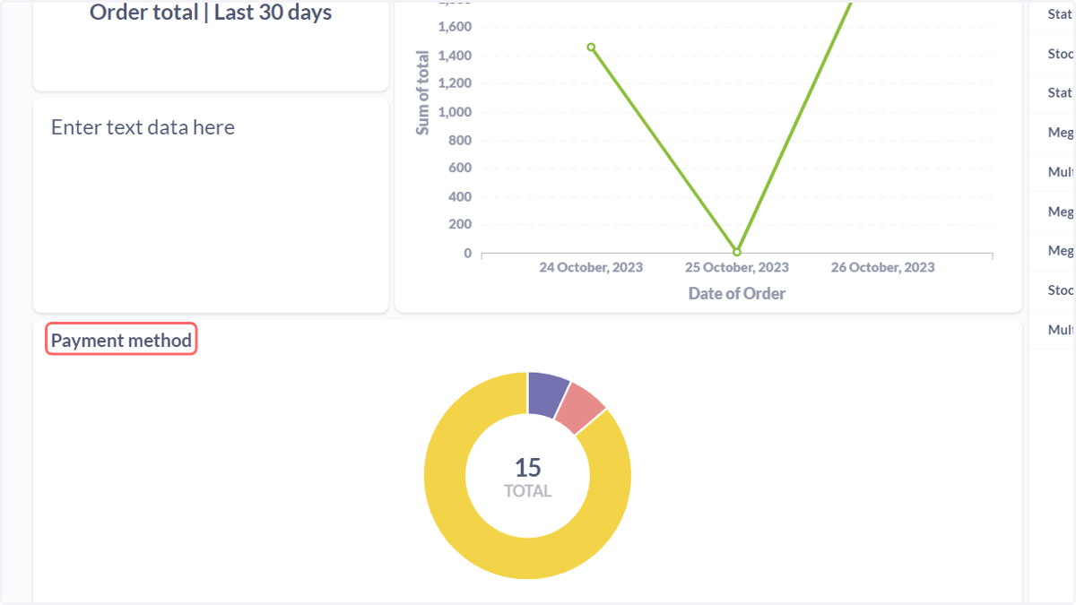The height and width of the screenshot is (605, 1076).
Task: Click the 26 October, 2023 axis tick label
Action: click(882, 267)
